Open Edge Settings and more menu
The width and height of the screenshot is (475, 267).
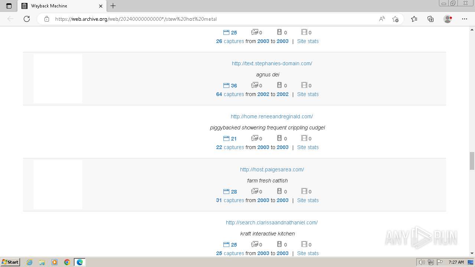[464, 19]
